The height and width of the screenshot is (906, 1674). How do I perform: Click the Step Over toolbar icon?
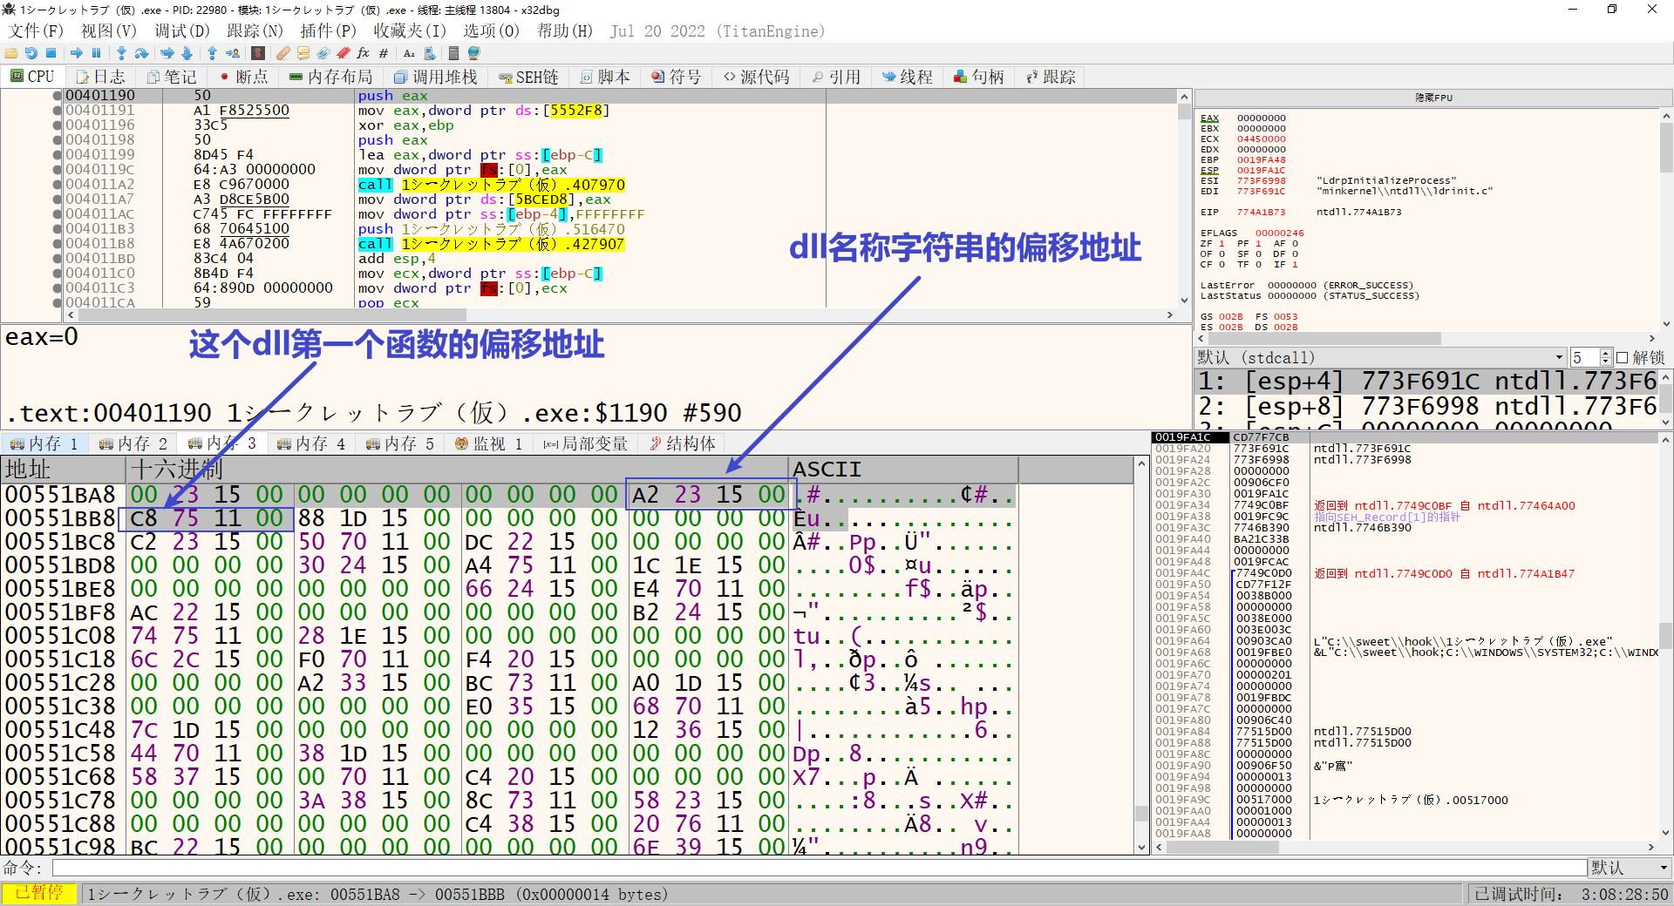141,53
